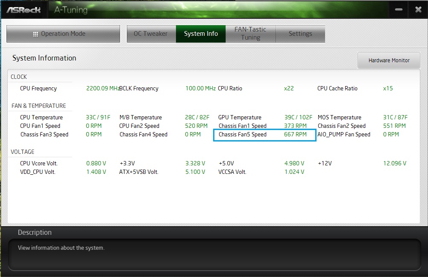This screenshot has height=277, width=428.
Task: Click the AIO_PUMP Fan Speed label
Action: [x=344, y=135]
